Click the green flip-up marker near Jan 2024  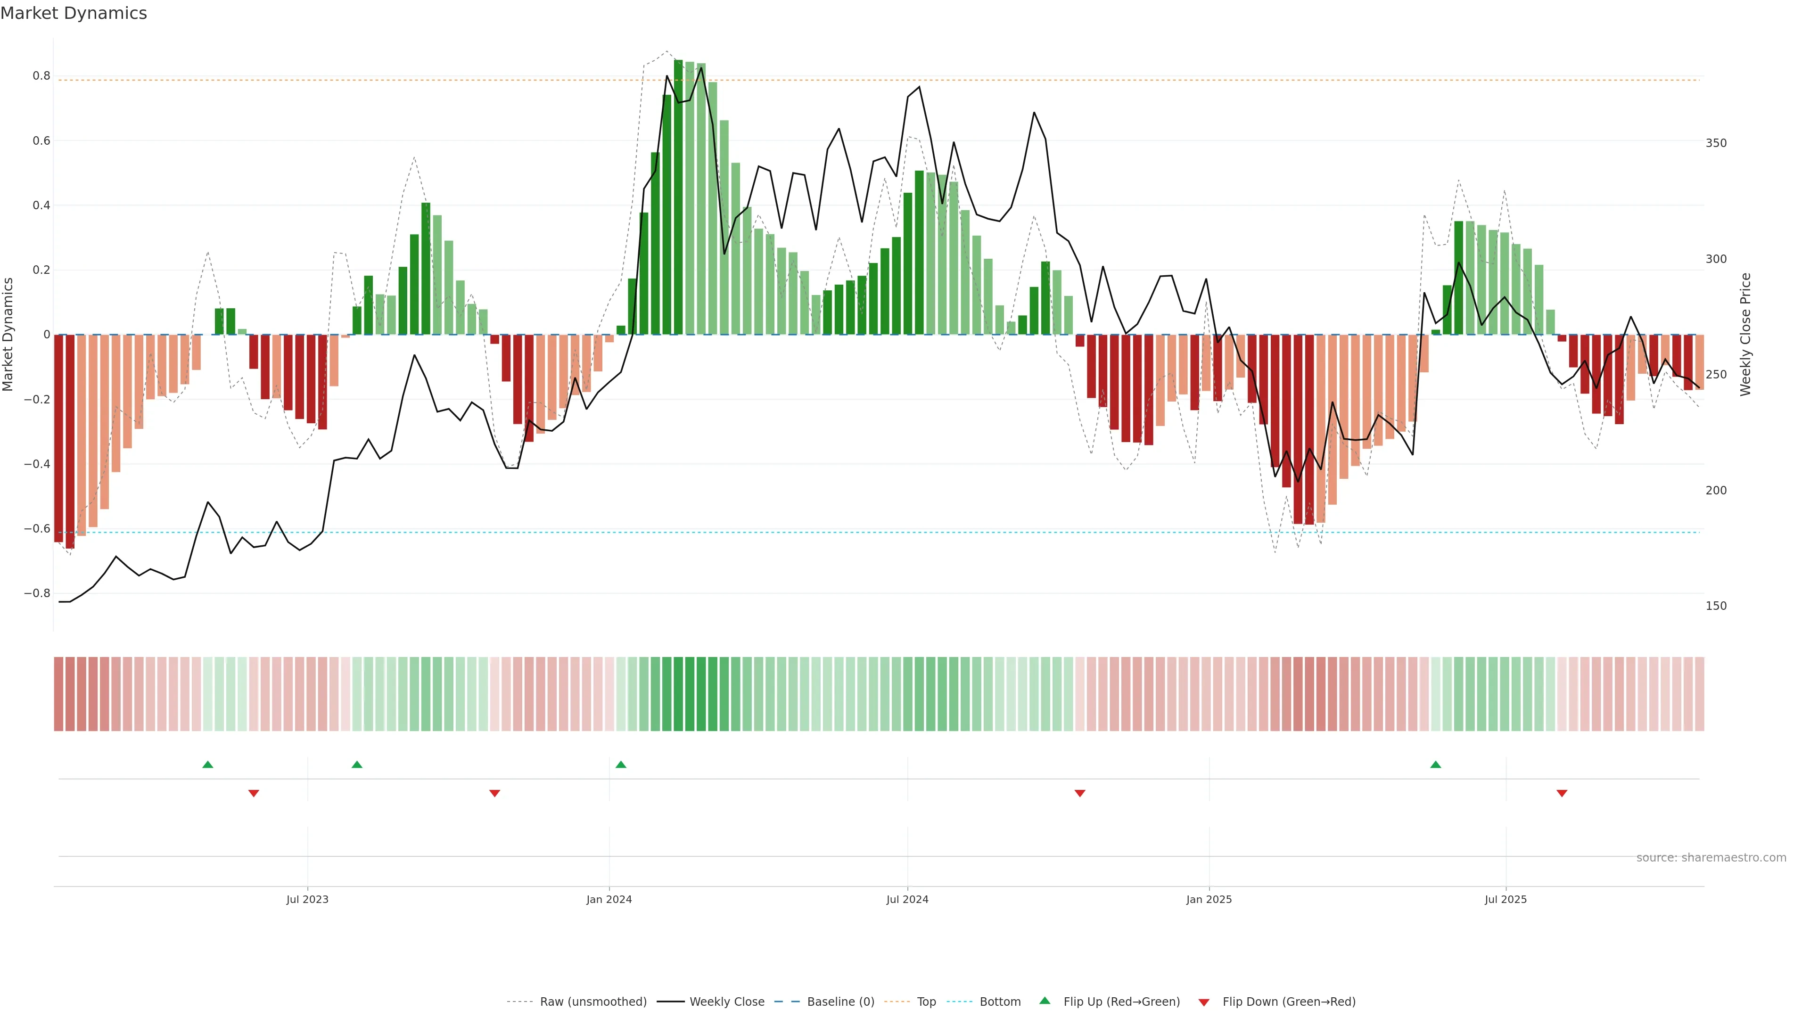pyautogui.click(x=620, y=764)
